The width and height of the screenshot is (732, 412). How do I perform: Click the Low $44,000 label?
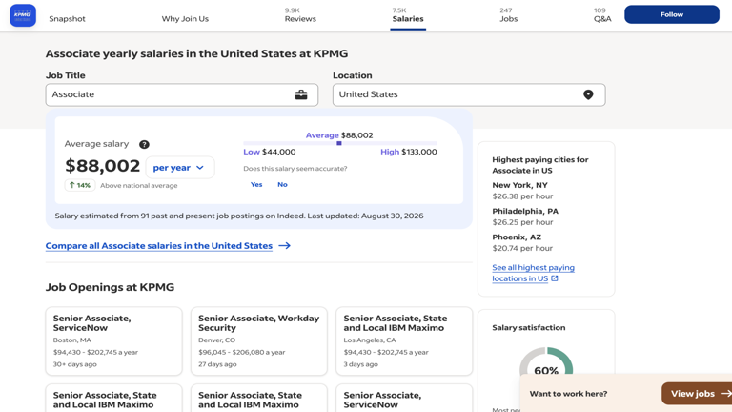click(x=270, y=152)
